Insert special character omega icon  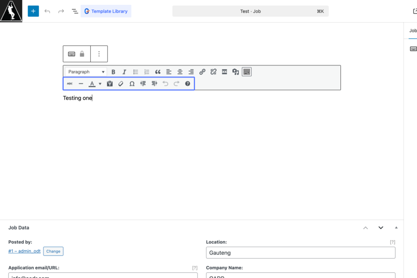(132, 84)
